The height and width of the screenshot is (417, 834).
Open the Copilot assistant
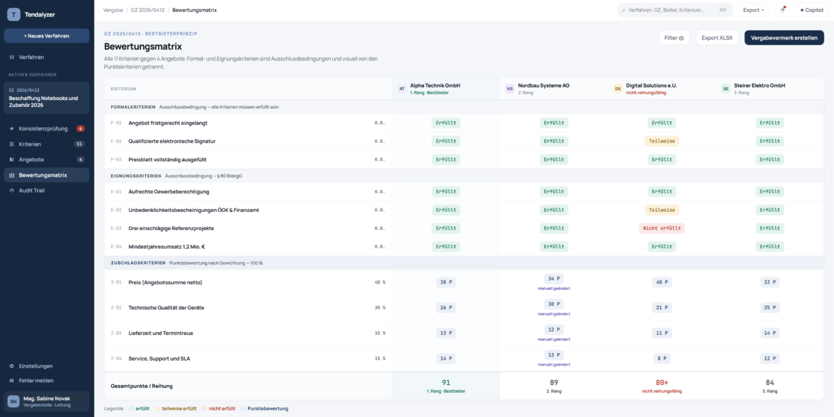[812, 10]
